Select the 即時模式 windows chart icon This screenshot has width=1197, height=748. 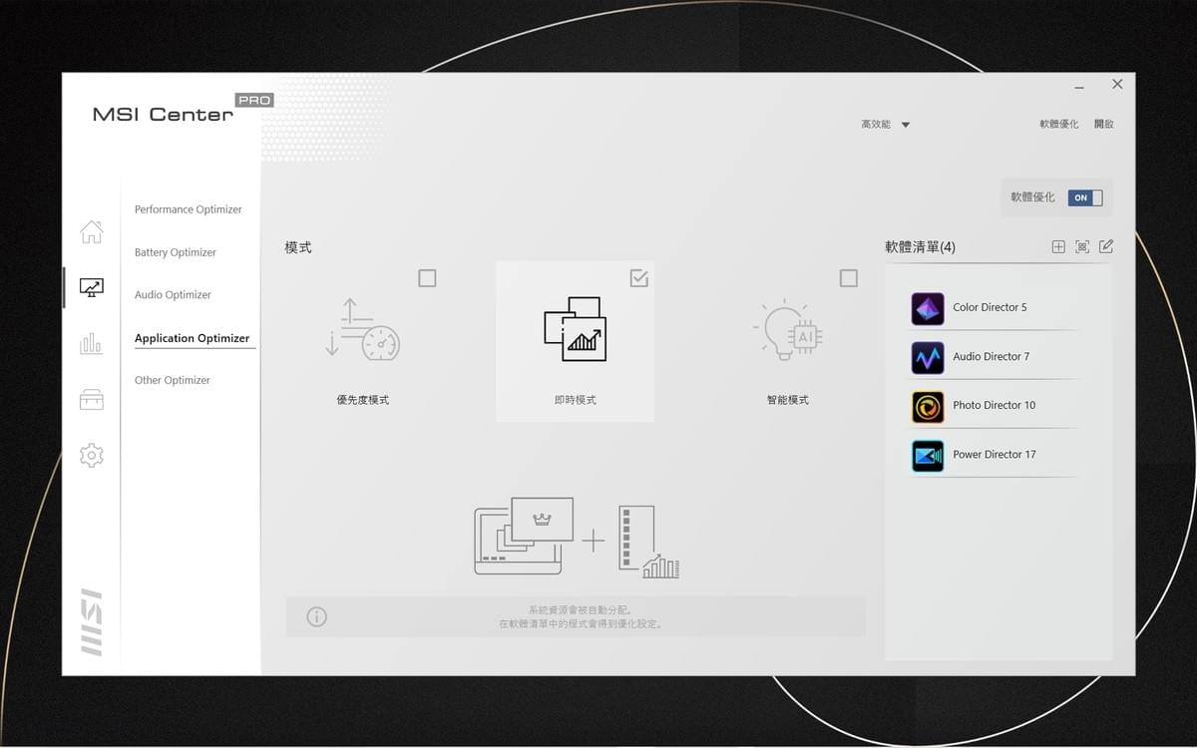(x=575, y=328)
